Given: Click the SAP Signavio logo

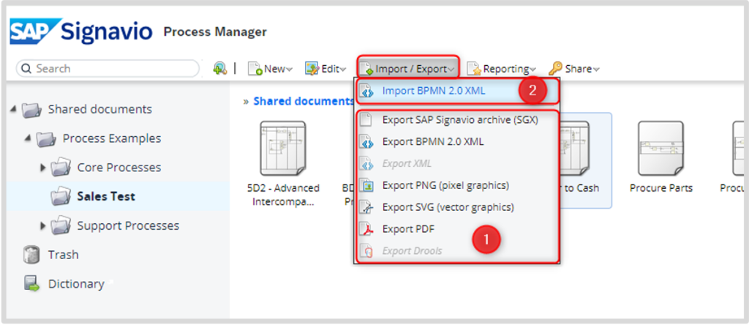Looking at the screenshot, I should [x=81, y=31].
